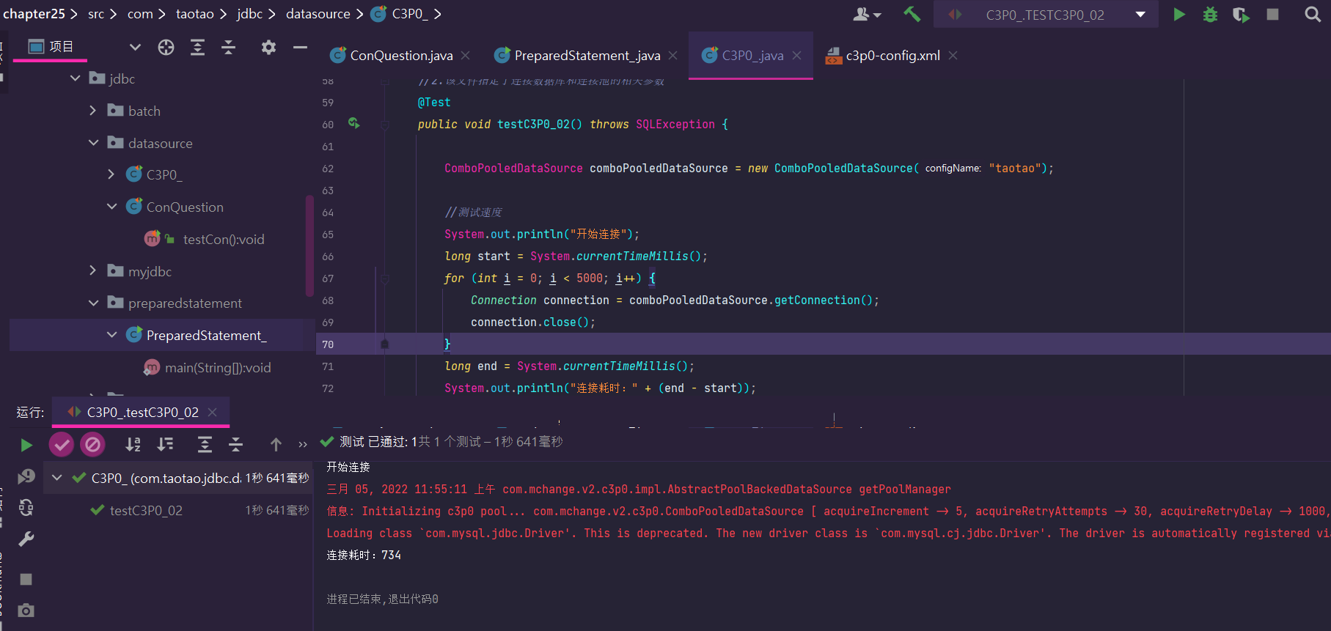Open the user account icon menu
This screenshot has height=631, width=1331.
tap(867, 15)
